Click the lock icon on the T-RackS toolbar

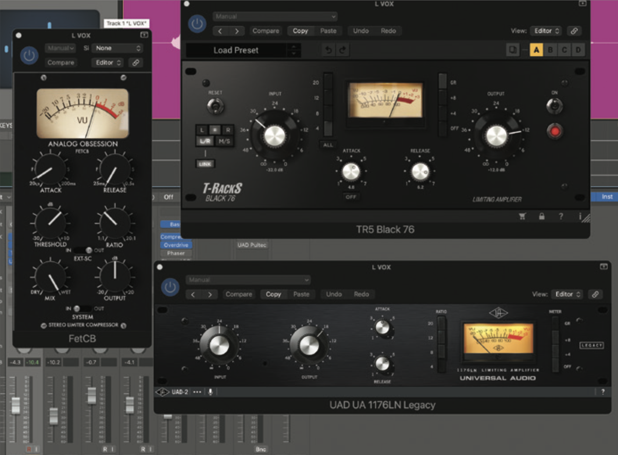[541, 216]
